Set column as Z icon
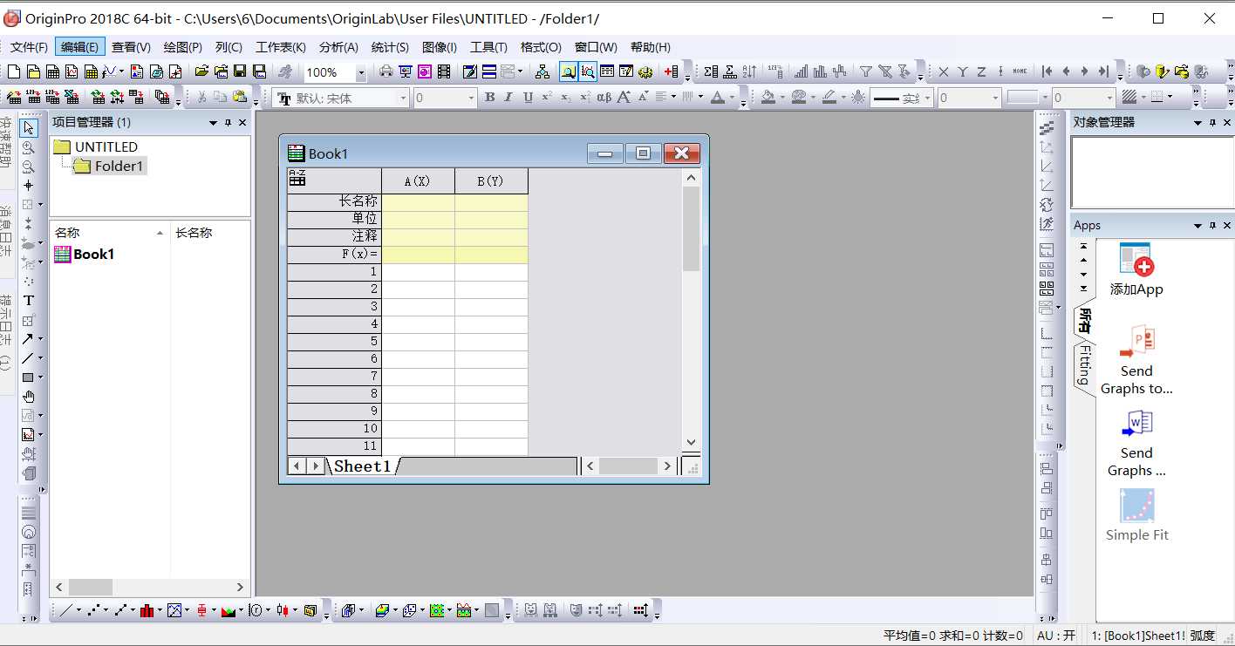This screenshot has width=1235, height=646. [x=981, y=71]
